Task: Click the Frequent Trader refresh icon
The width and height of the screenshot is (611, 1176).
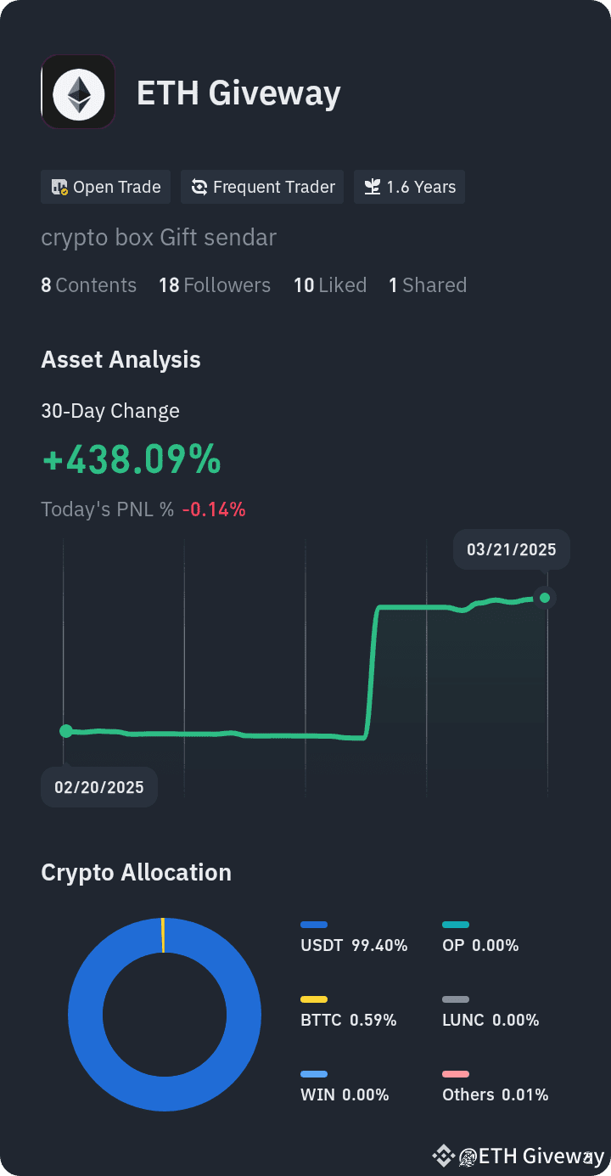Action: 199,188
